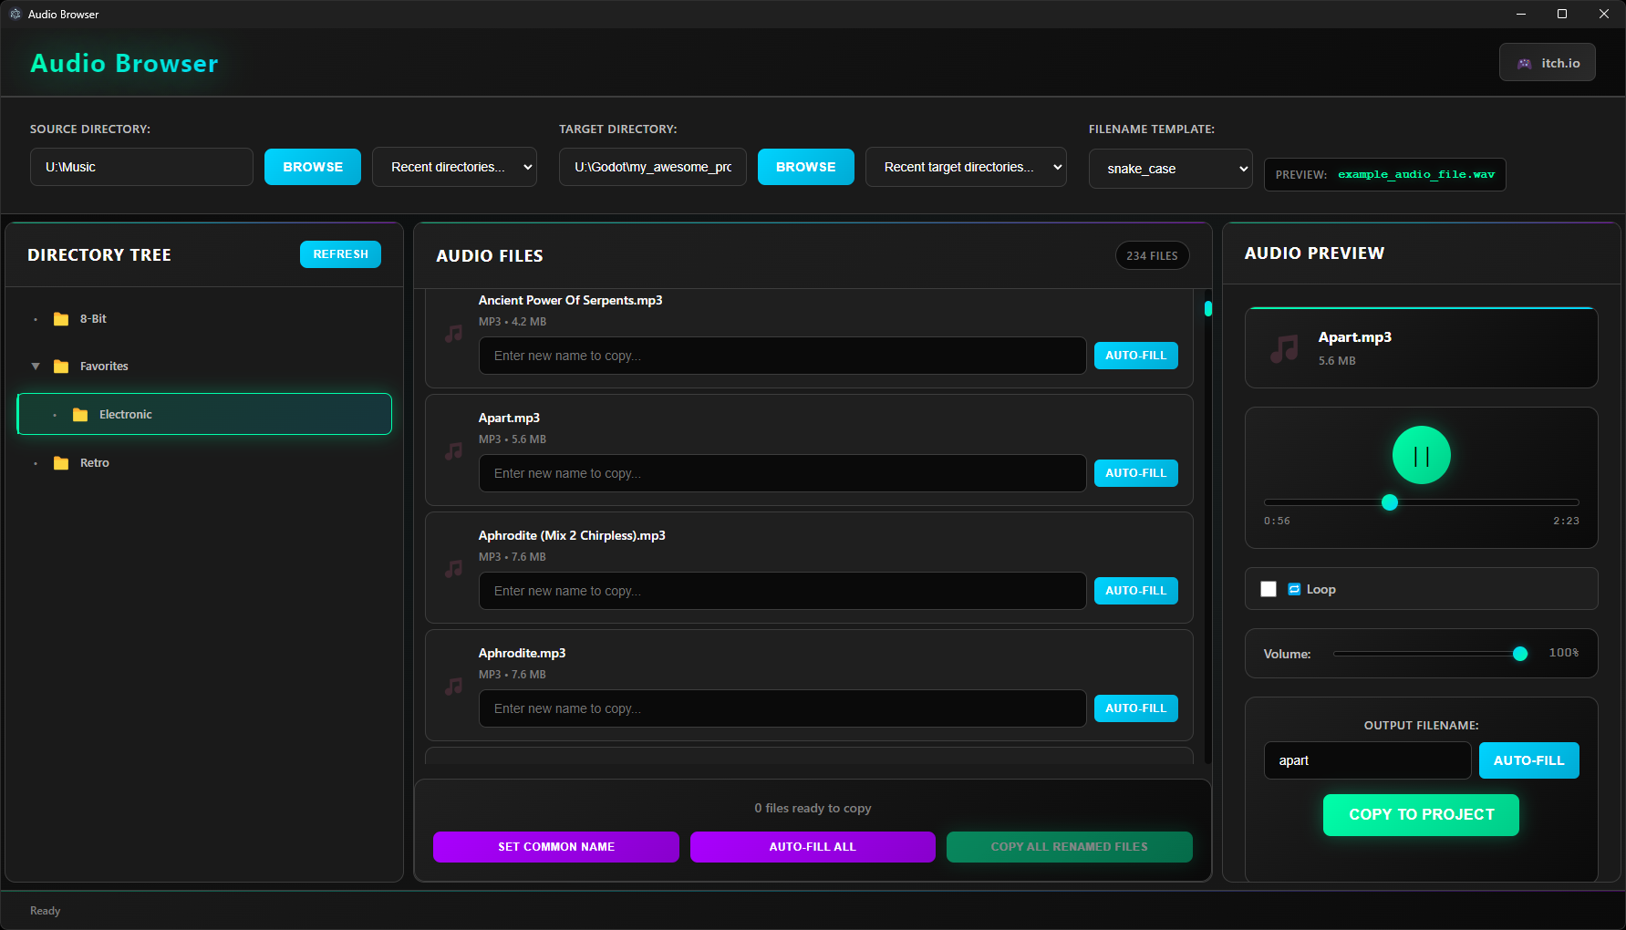
Task: Minimize the Audio Browser window
Action: [1521, 14]
